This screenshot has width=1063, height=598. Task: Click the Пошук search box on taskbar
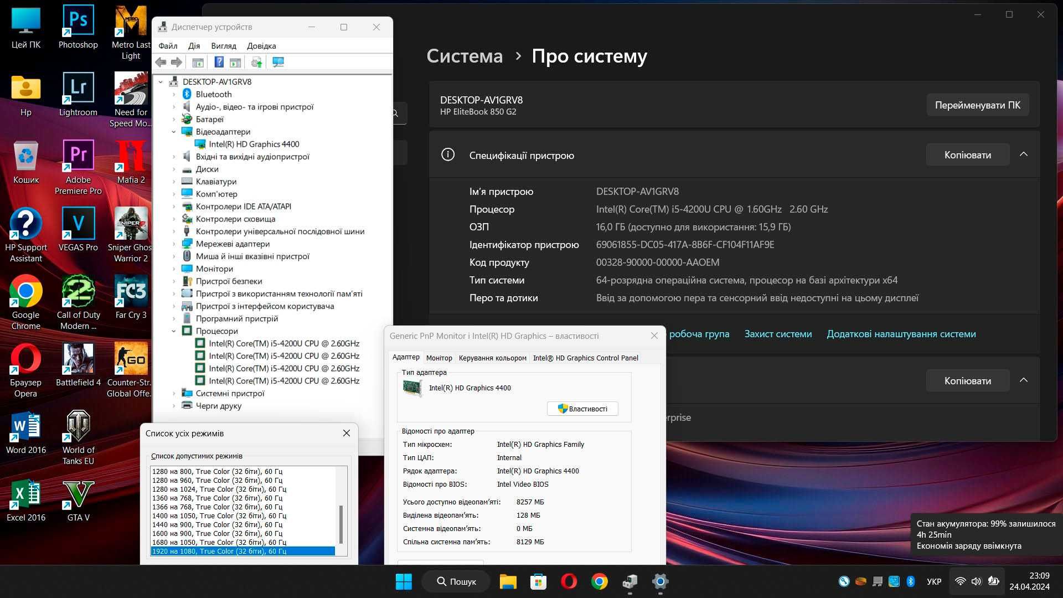456,581
